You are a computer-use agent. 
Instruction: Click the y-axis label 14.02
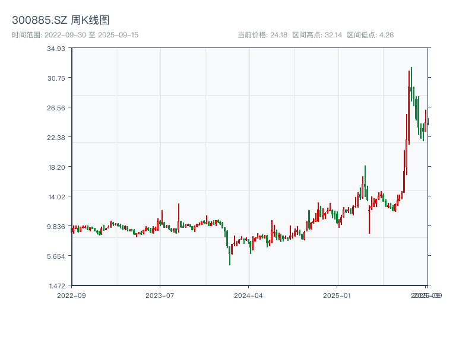point(57,197)
